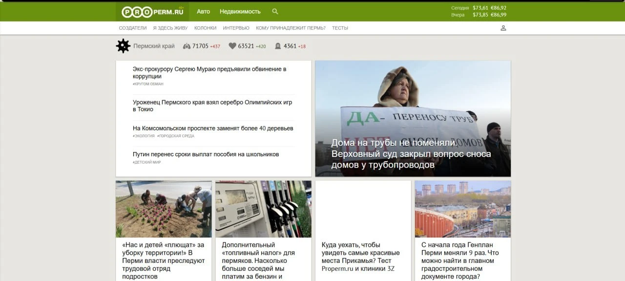Open the Авто section

tap(203, 11)
